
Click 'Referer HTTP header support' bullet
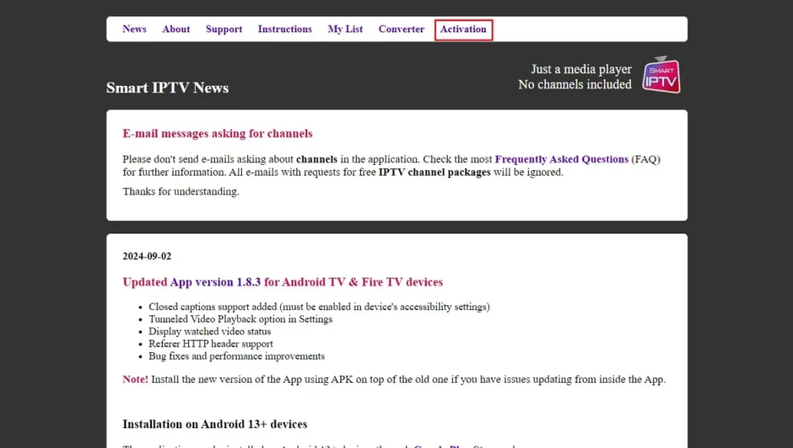tap(211, 344)
